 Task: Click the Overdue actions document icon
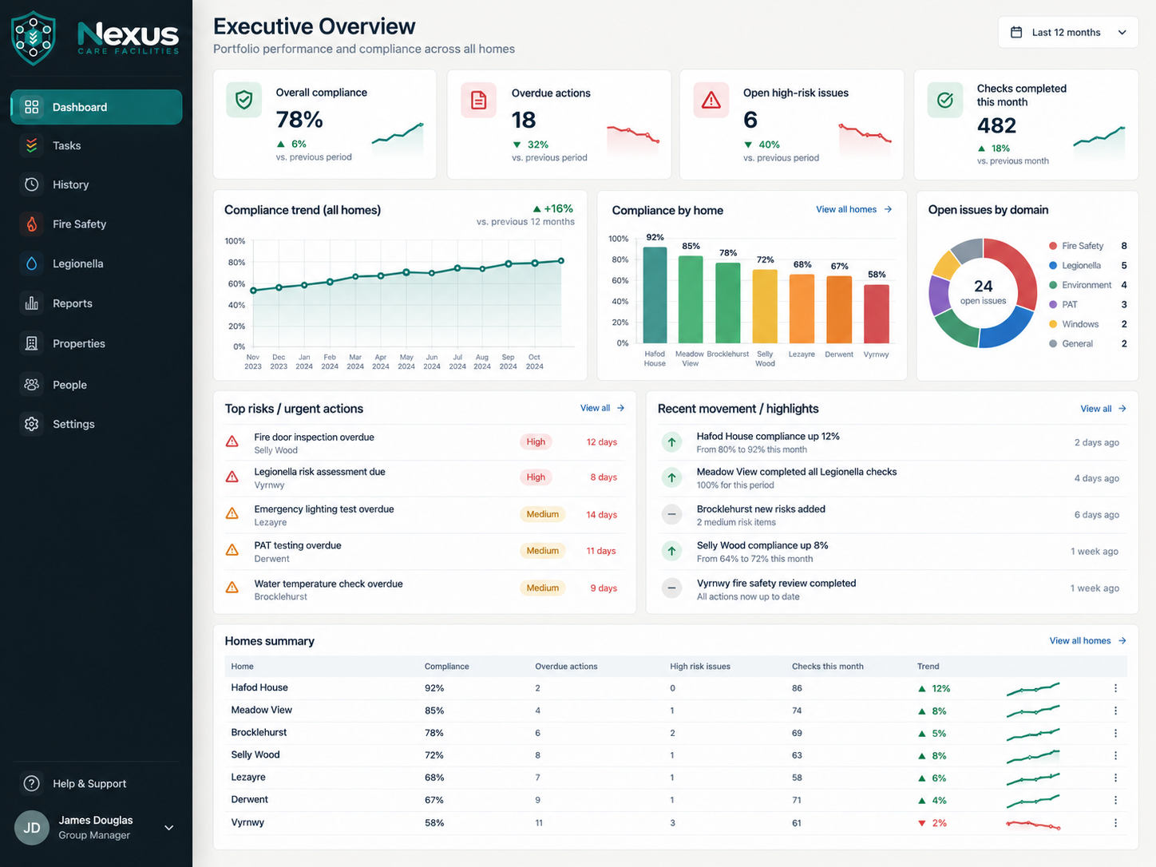tap(478, 100)
